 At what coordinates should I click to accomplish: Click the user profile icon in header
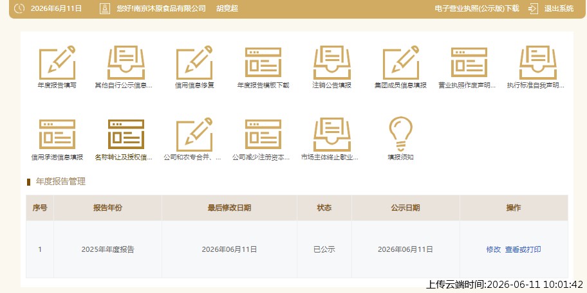pos(105,8)
